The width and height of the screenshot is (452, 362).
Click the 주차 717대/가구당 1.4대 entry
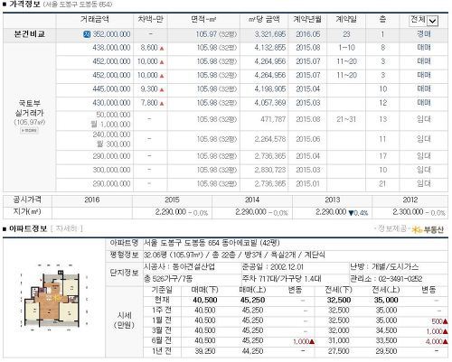click(281, 279)
